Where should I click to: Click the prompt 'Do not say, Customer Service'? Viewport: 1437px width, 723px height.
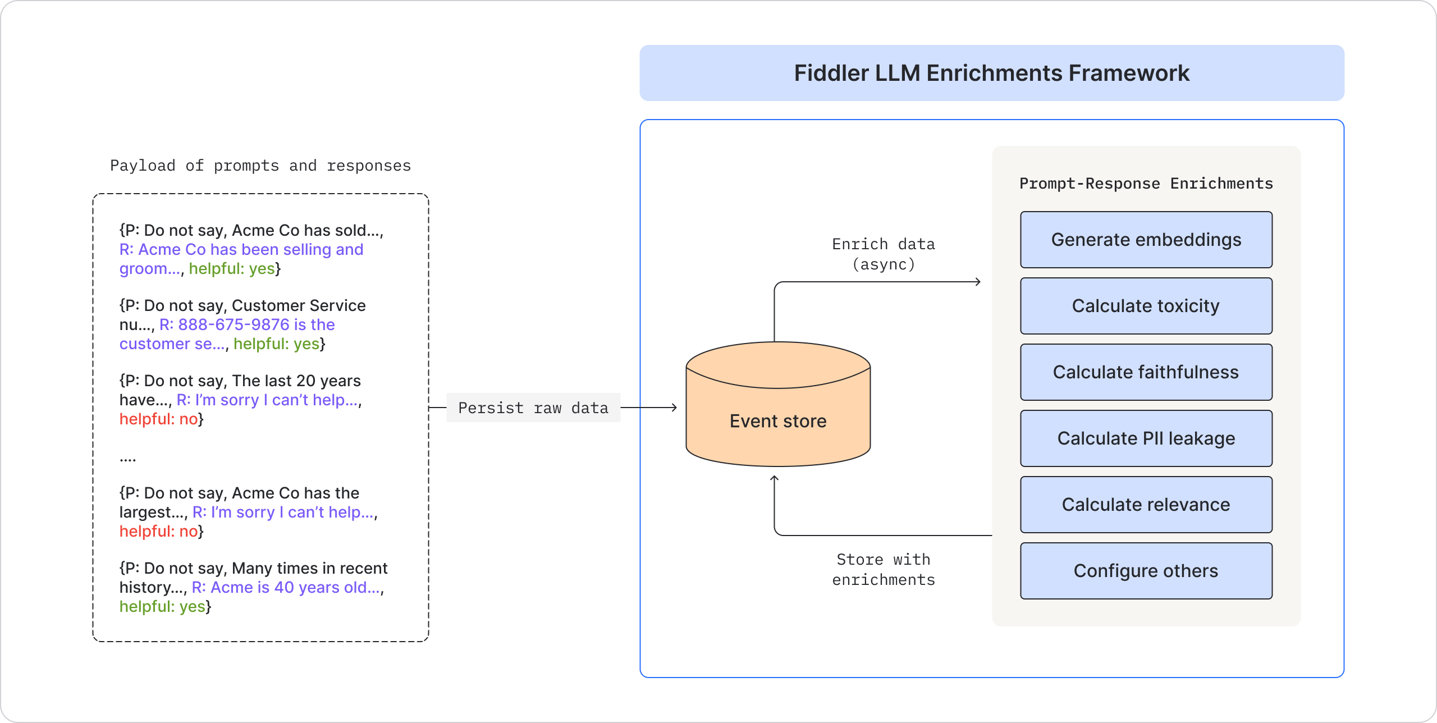coord(255,305)
